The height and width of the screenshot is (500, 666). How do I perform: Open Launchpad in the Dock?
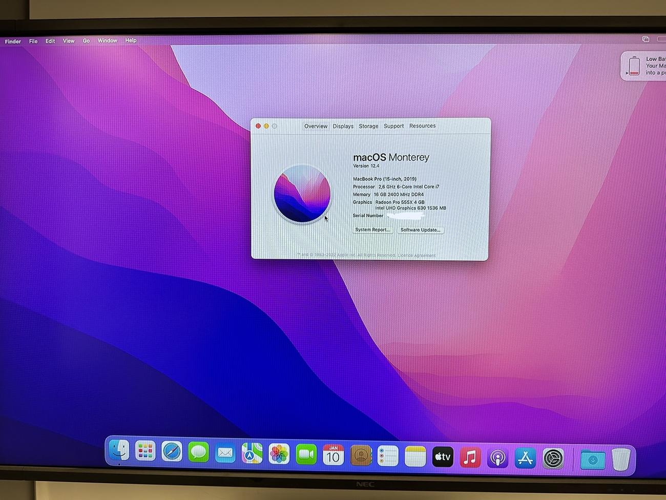[145, 451]
